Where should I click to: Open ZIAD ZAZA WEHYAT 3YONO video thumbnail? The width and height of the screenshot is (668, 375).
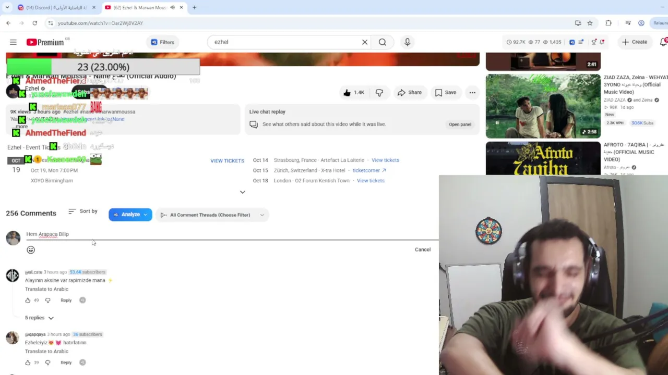coord(543,106)
